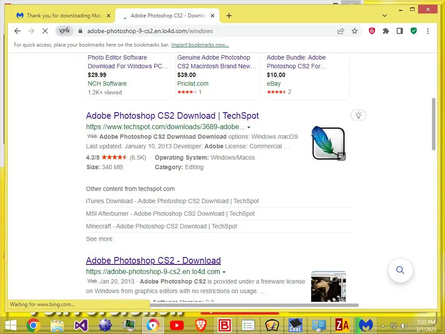This screenshot has height=334, width=445.
Task: Open the Photoshop feather thumbnail image
Action: click(x=329, y=144)
